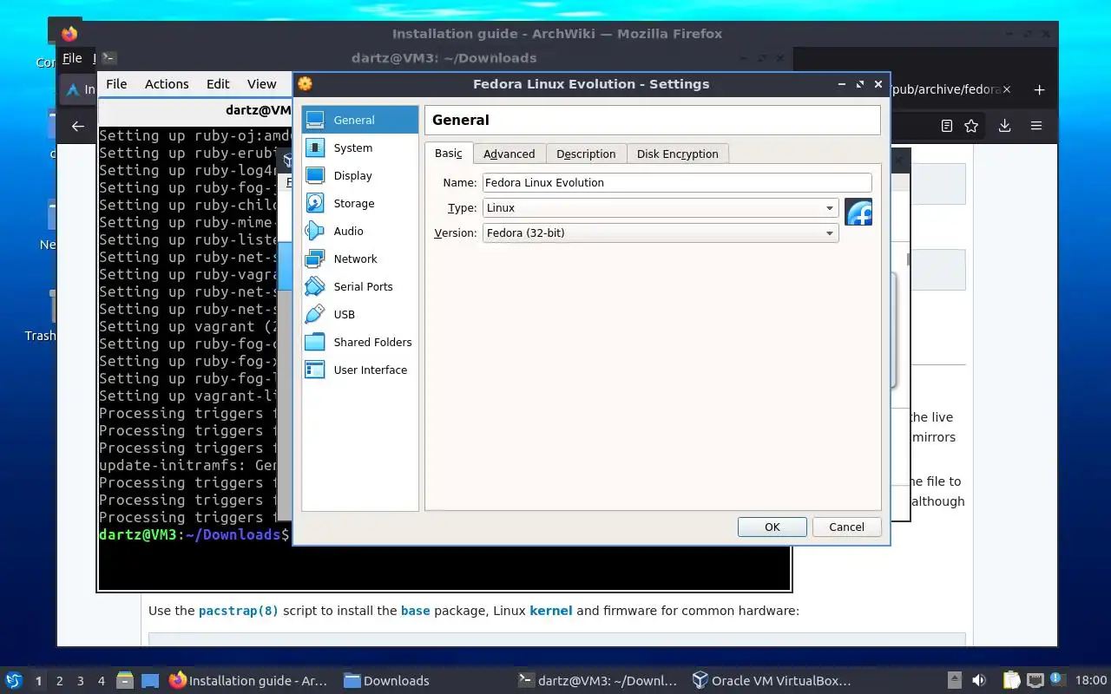Open File menu of background window

pos(72,58)
